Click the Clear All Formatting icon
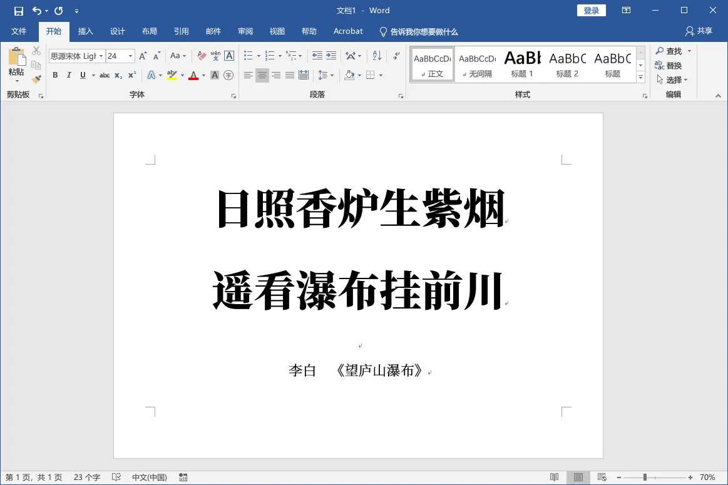728x485 pixels. pyautogui.click(x=201, y=56)
